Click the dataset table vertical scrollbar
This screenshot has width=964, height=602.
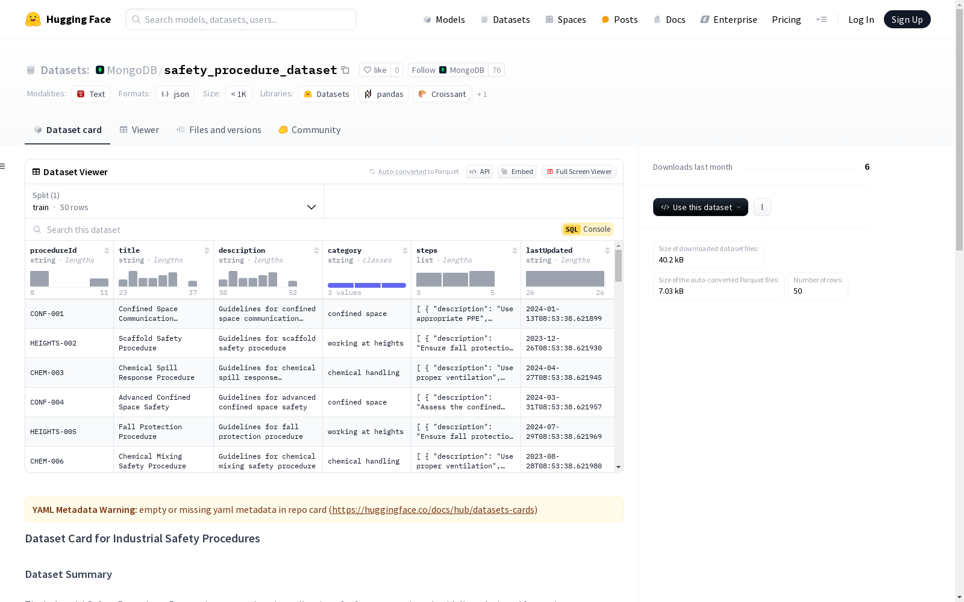click(618, 266)
